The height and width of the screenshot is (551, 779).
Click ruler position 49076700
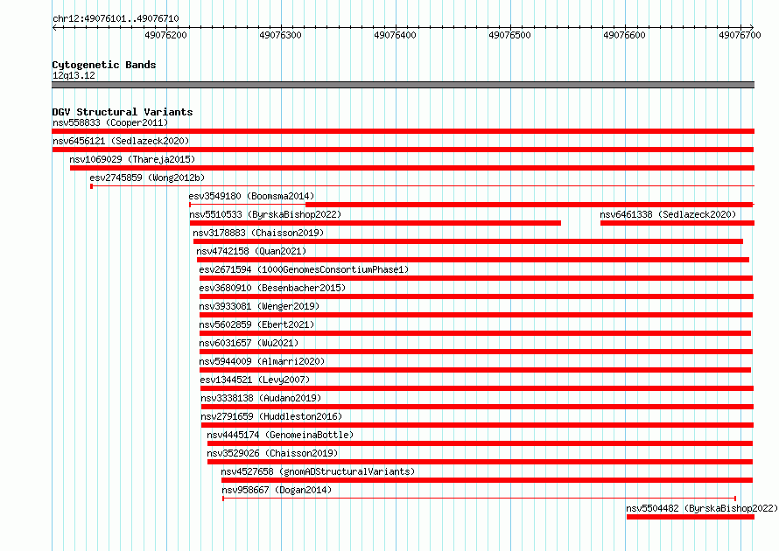pyautogui.click(x=740, y=35)
